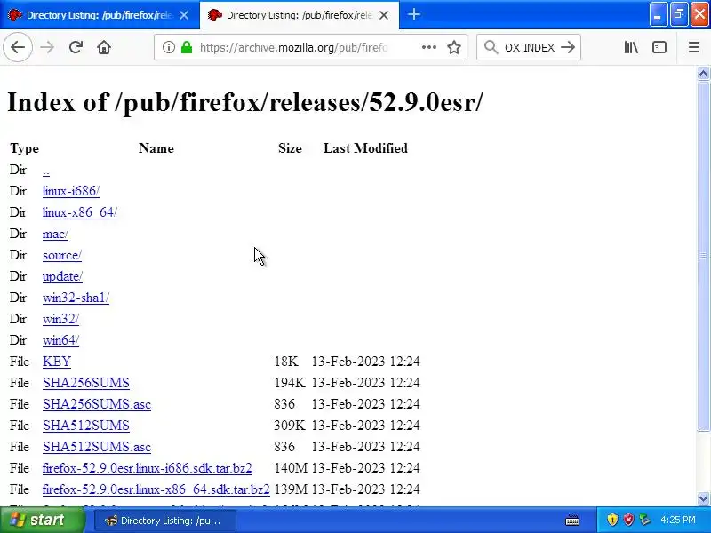
Task: Minimize the Firefox window
Action: 658,15
